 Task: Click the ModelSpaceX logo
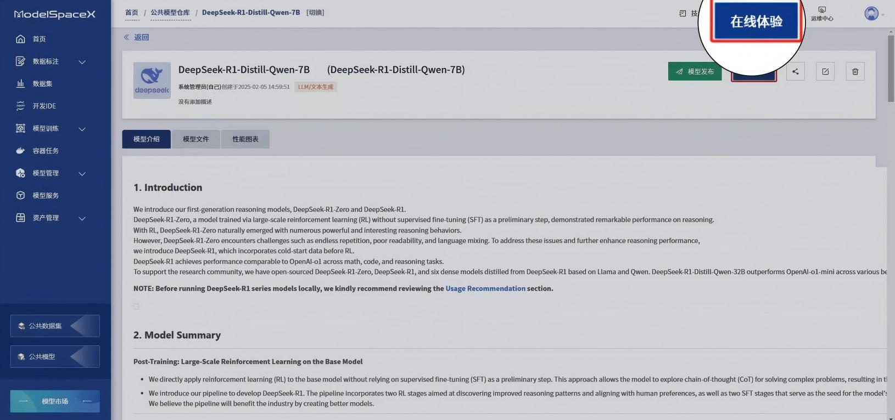[x=55, y=14]
